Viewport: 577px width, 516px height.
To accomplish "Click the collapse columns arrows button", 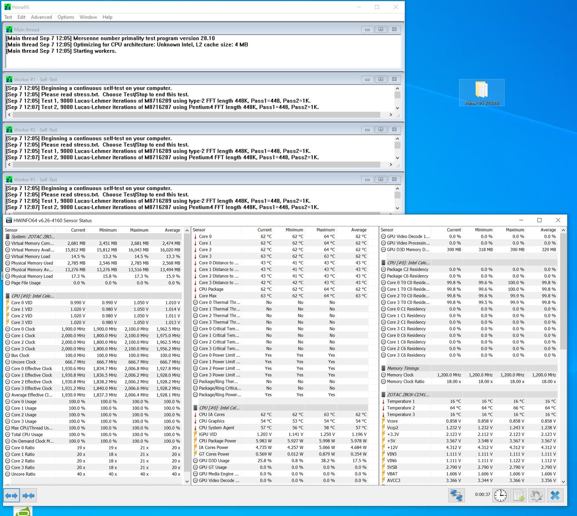I will tap(28, 495).
